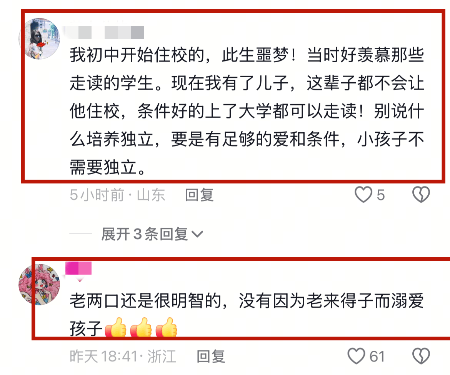Like the Shandong comment with the heart icon
This screenshot has height=375, width=450.
(x=363, y=195)
